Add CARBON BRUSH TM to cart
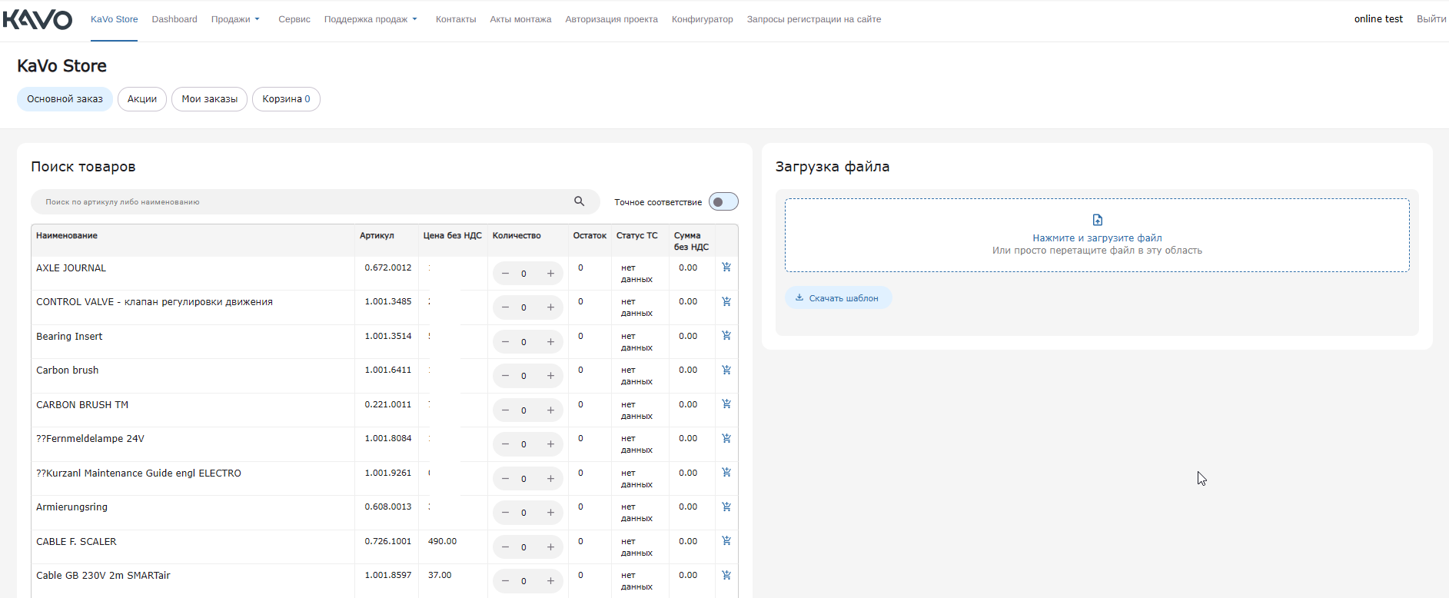 pyautogui.click(x=726, y=404)
